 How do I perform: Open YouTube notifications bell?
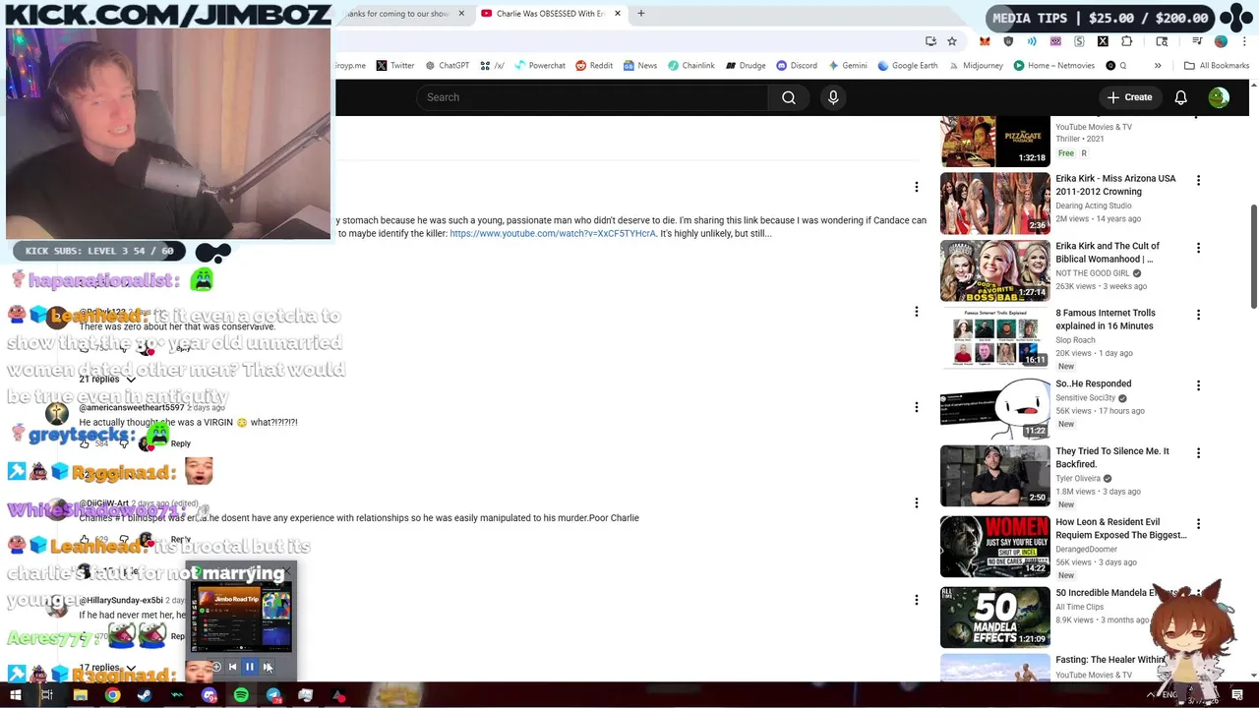[x=1180, y=97]
